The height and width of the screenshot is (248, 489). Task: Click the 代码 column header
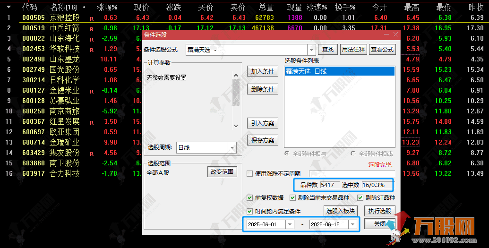coord(30,7)
